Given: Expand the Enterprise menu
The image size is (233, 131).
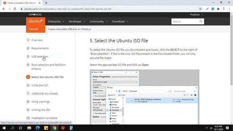Looking at the screenshot, I should click(56, 21).
